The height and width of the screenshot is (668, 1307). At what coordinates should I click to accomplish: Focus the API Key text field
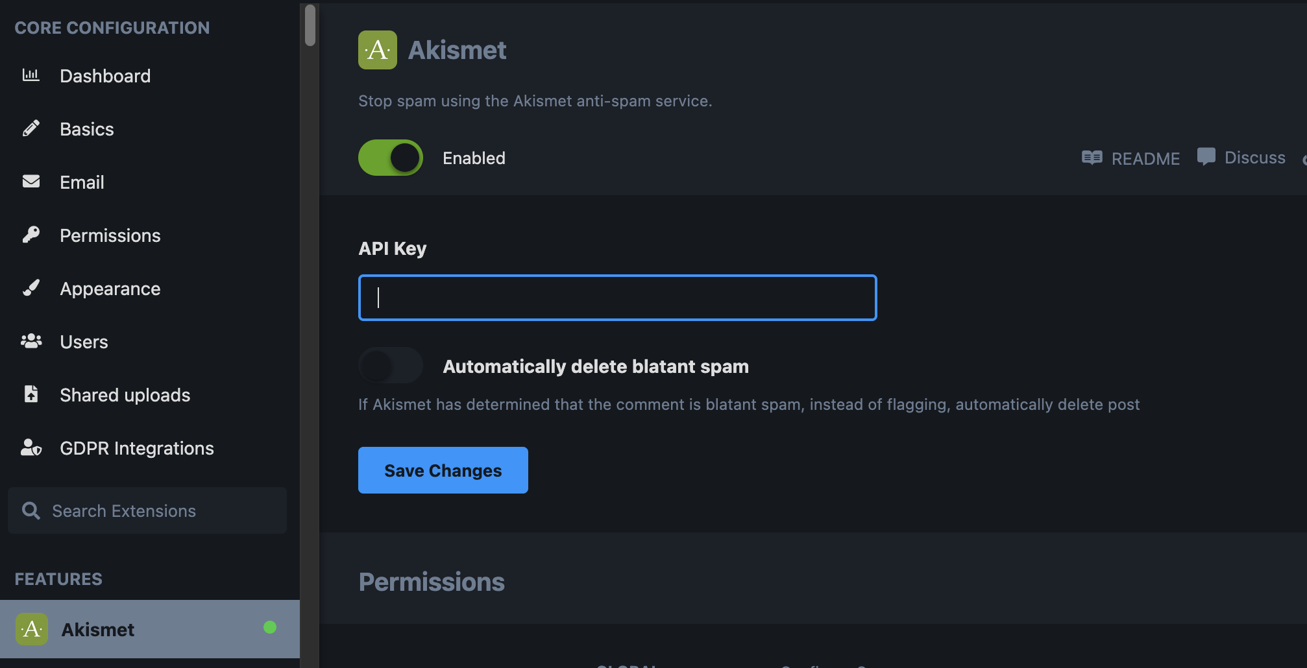(x=617, y=298)
